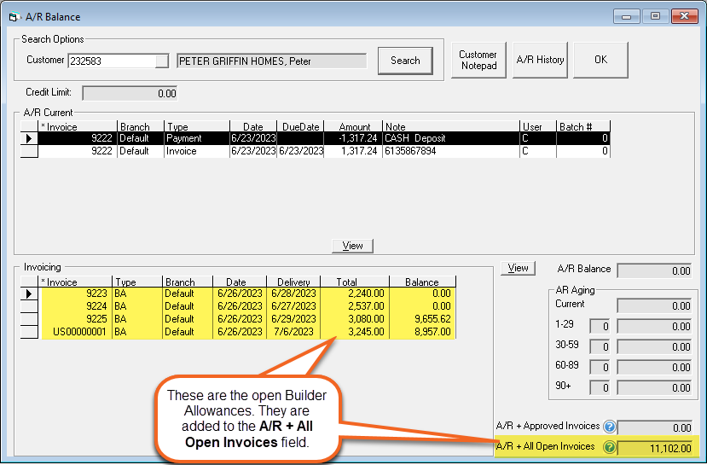
Task: Click the Credit Limit field
Action: (130, 93)
